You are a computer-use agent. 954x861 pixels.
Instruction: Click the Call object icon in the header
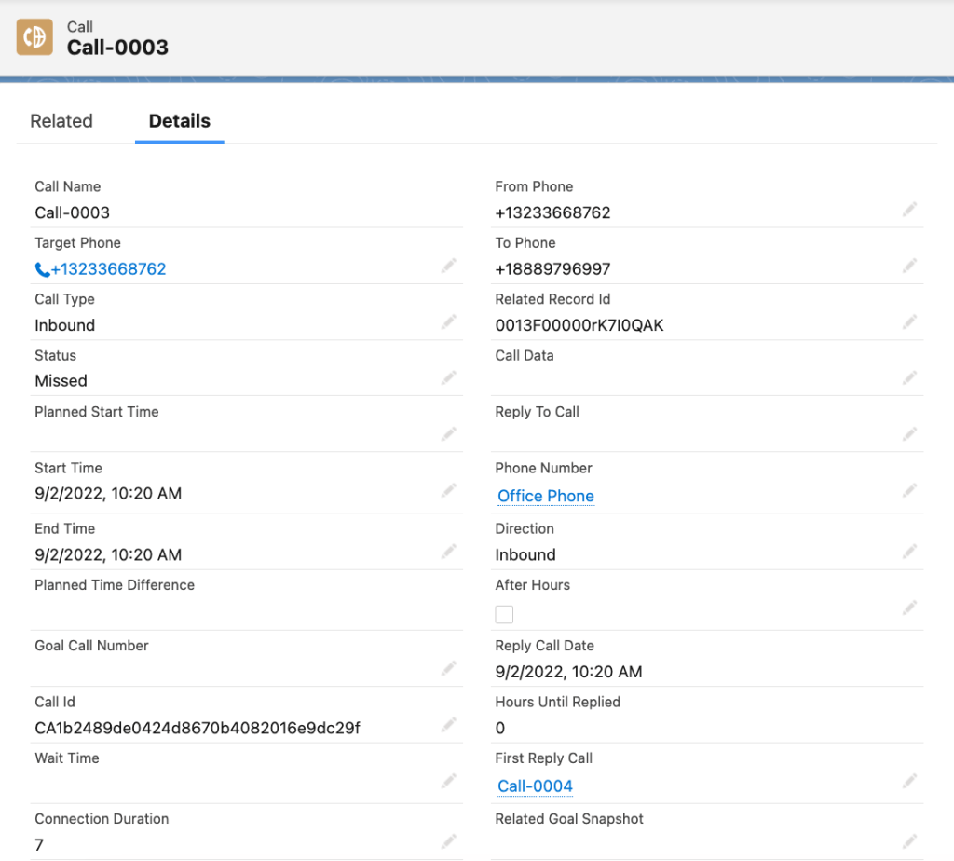34,37
